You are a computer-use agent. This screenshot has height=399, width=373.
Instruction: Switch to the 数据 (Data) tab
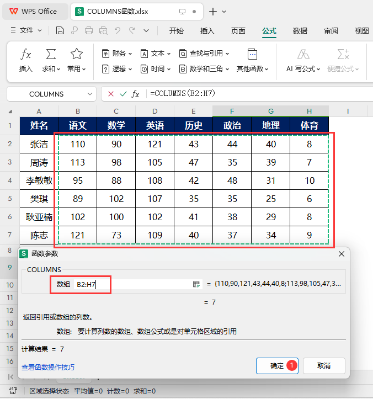[300, 31]
